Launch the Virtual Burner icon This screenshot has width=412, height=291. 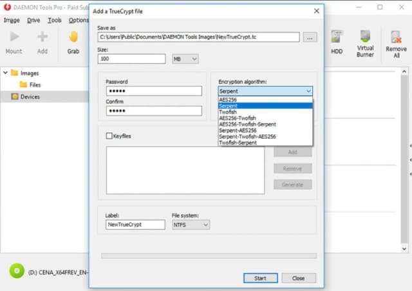coord(365,36)
